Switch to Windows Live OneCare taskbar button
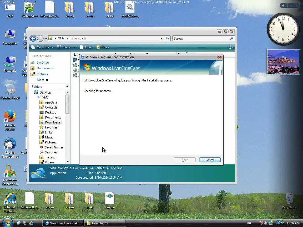The height and width of the screenshot is (227, 303). point(63,223)
